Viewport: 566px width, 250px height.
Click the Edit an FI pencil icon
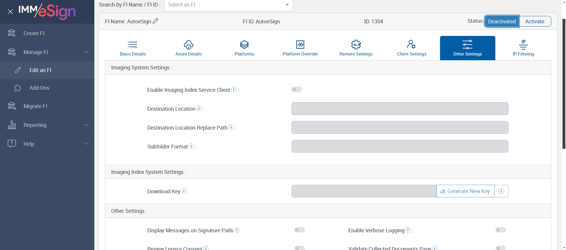18,70
